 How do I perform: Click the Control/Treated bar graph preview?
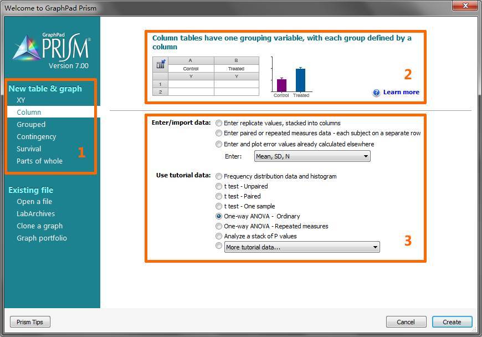tap(291, 77)
